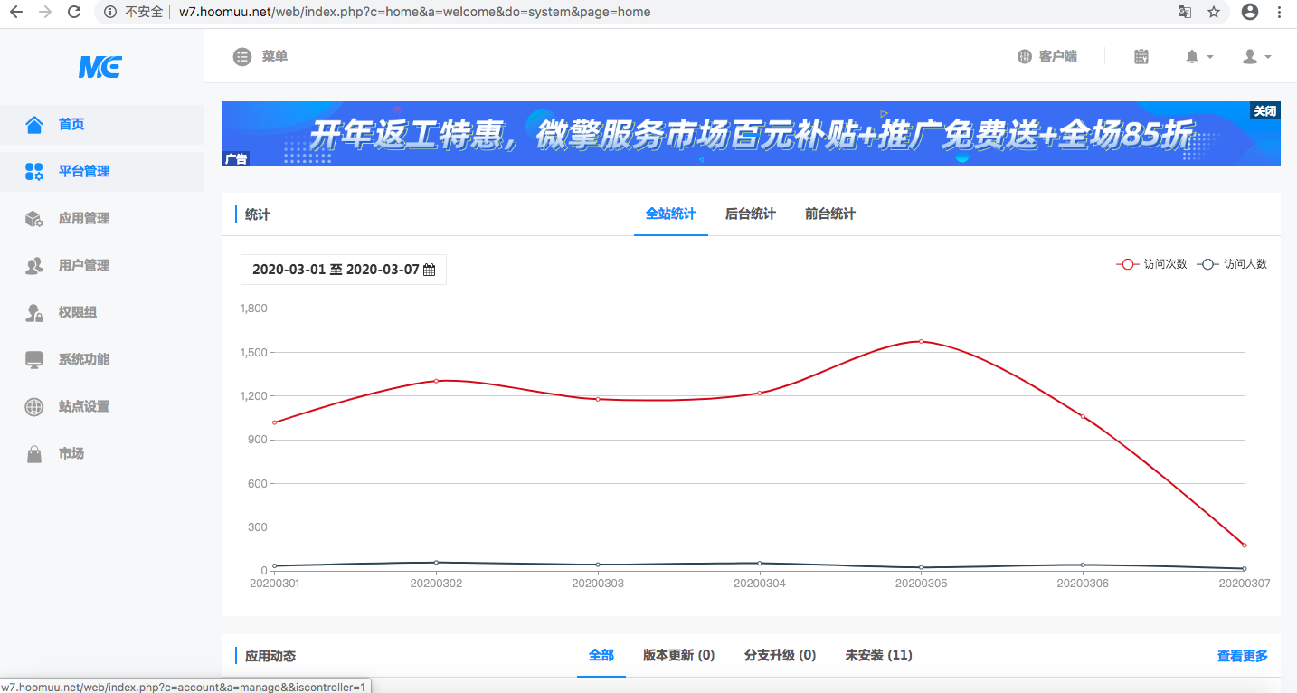1297x693 pixels.
Task: Select the 全部 tab in 应用动态
Action: pyautogui.click(x=601, y=655)
